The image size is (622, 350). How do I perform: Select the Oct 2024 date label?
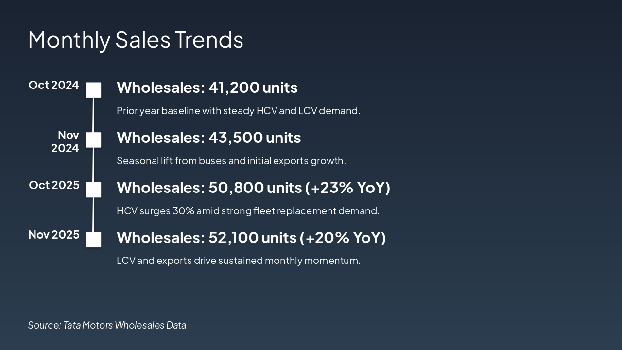[53, 85]
